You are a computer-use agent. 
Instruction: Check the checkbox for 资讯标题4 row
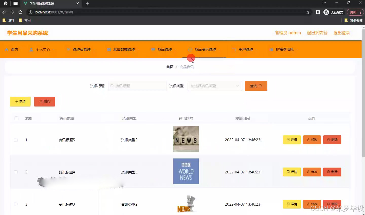click(x=15, y=172)
